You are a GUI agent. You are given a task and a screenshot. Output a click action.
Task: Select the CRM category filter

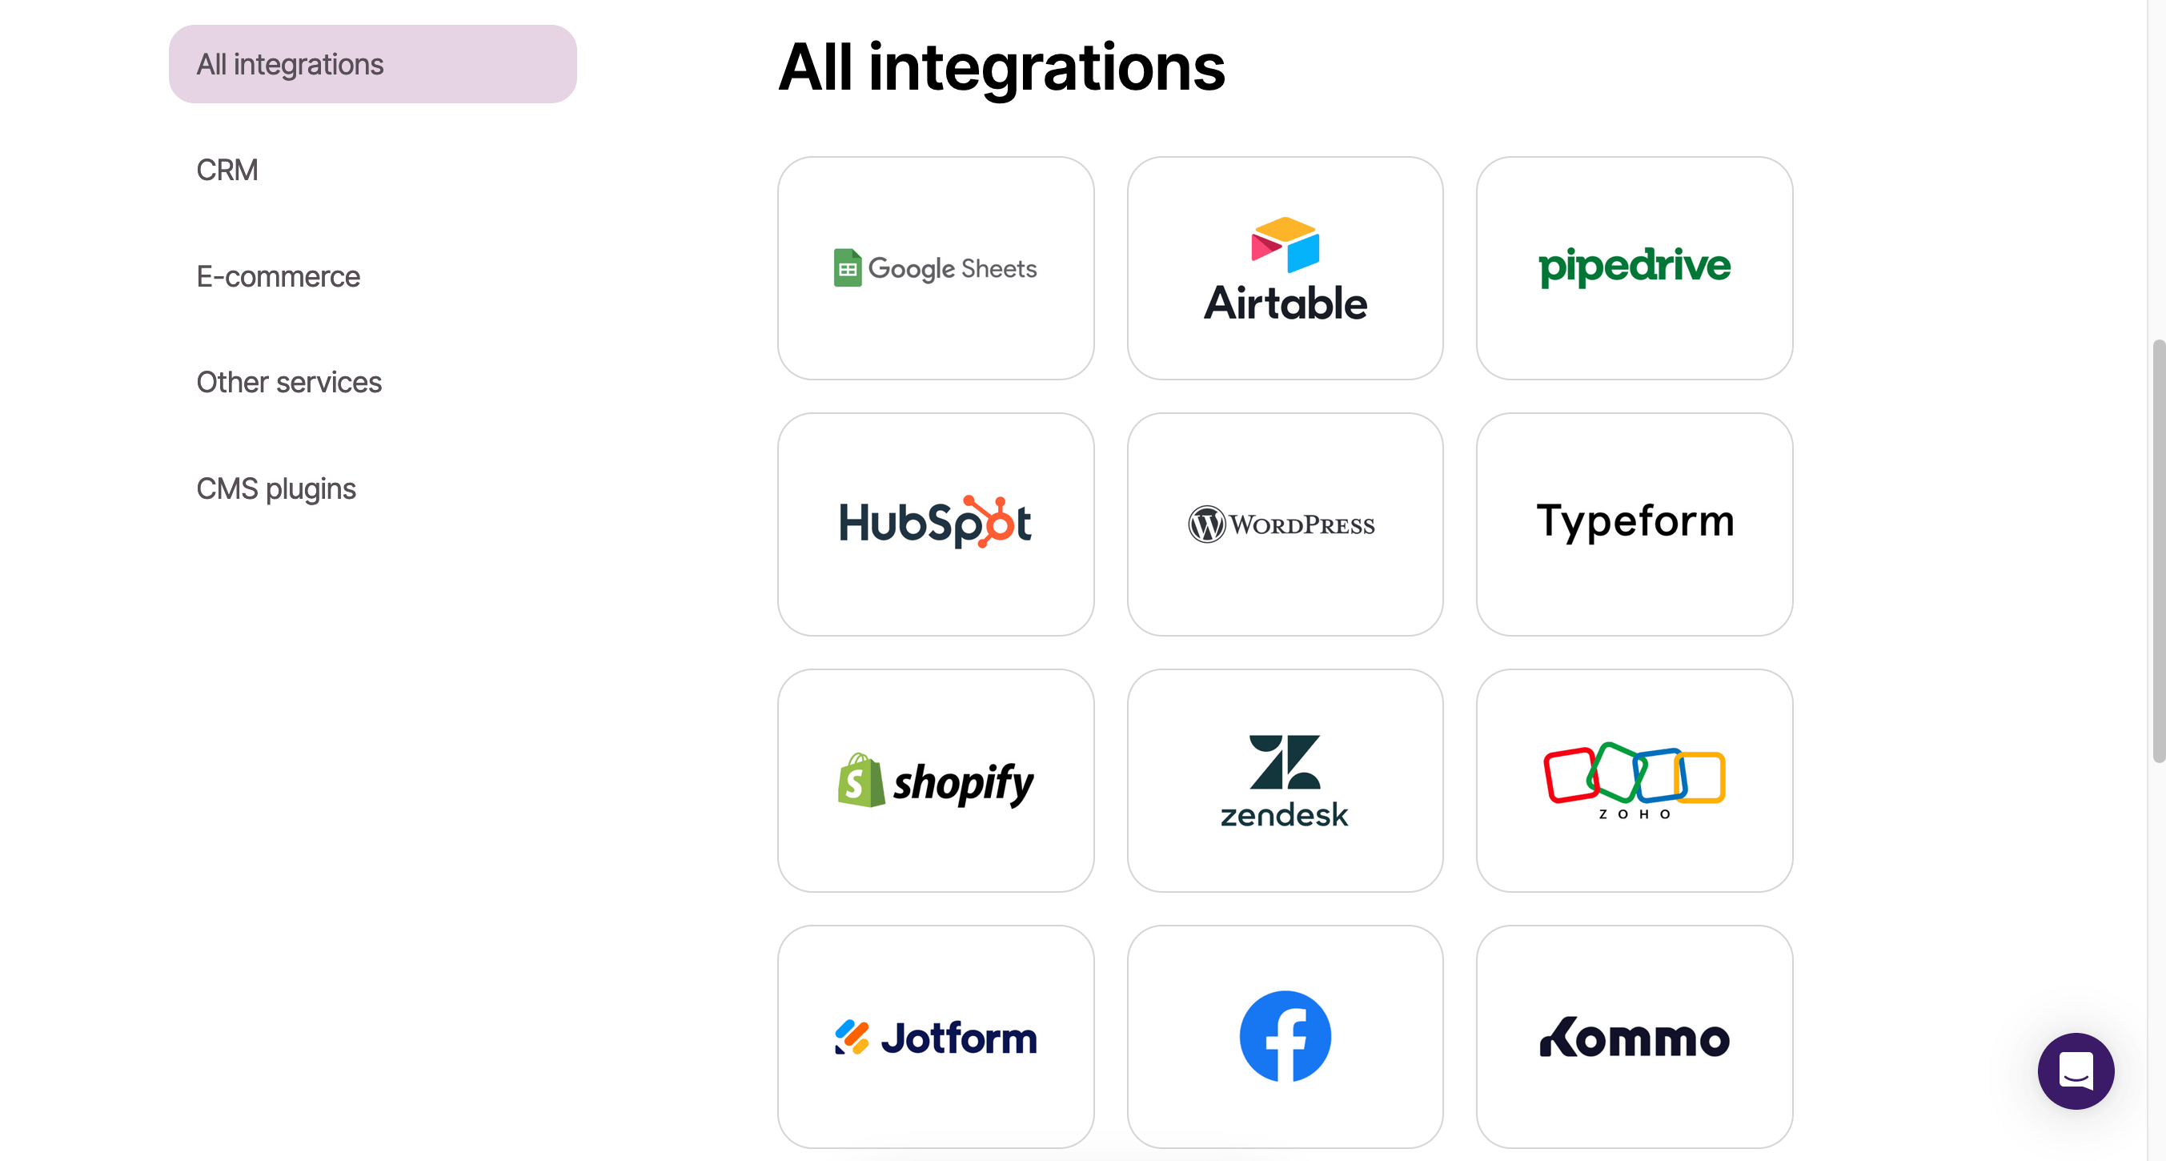tap(228, 169)
